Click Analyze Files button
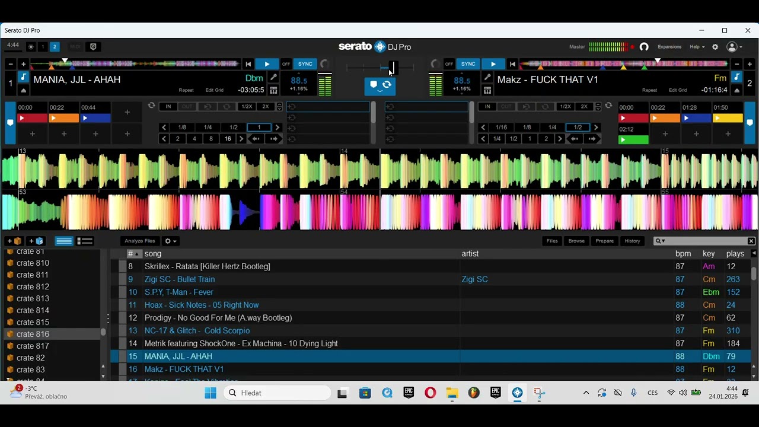 click(x=140, y=241)
